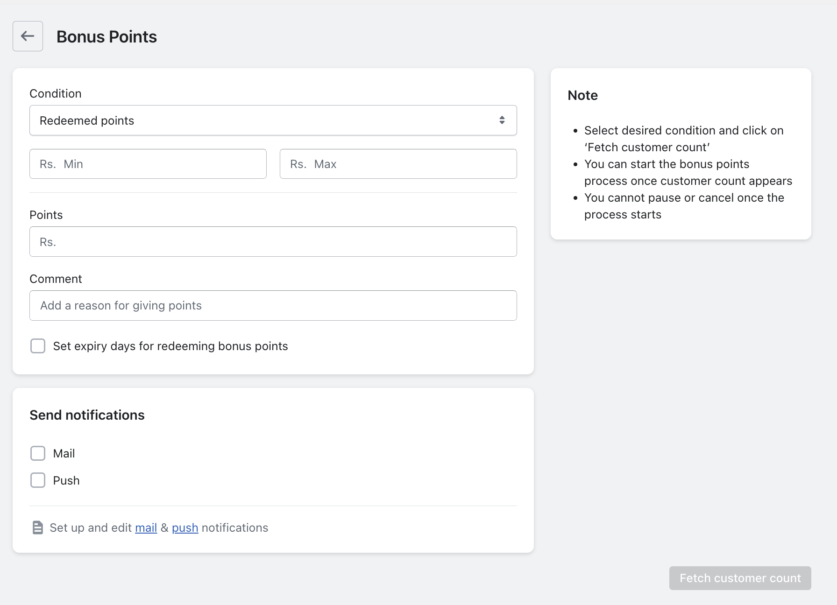Click the back arrow button
This screenshot has height=605, width=837.
(28, 36)
